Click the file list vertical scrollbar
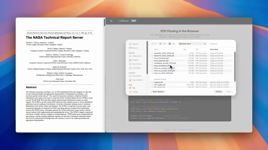Image resolution: width=268 pixels, height=150 pixels. click(235, 66)
